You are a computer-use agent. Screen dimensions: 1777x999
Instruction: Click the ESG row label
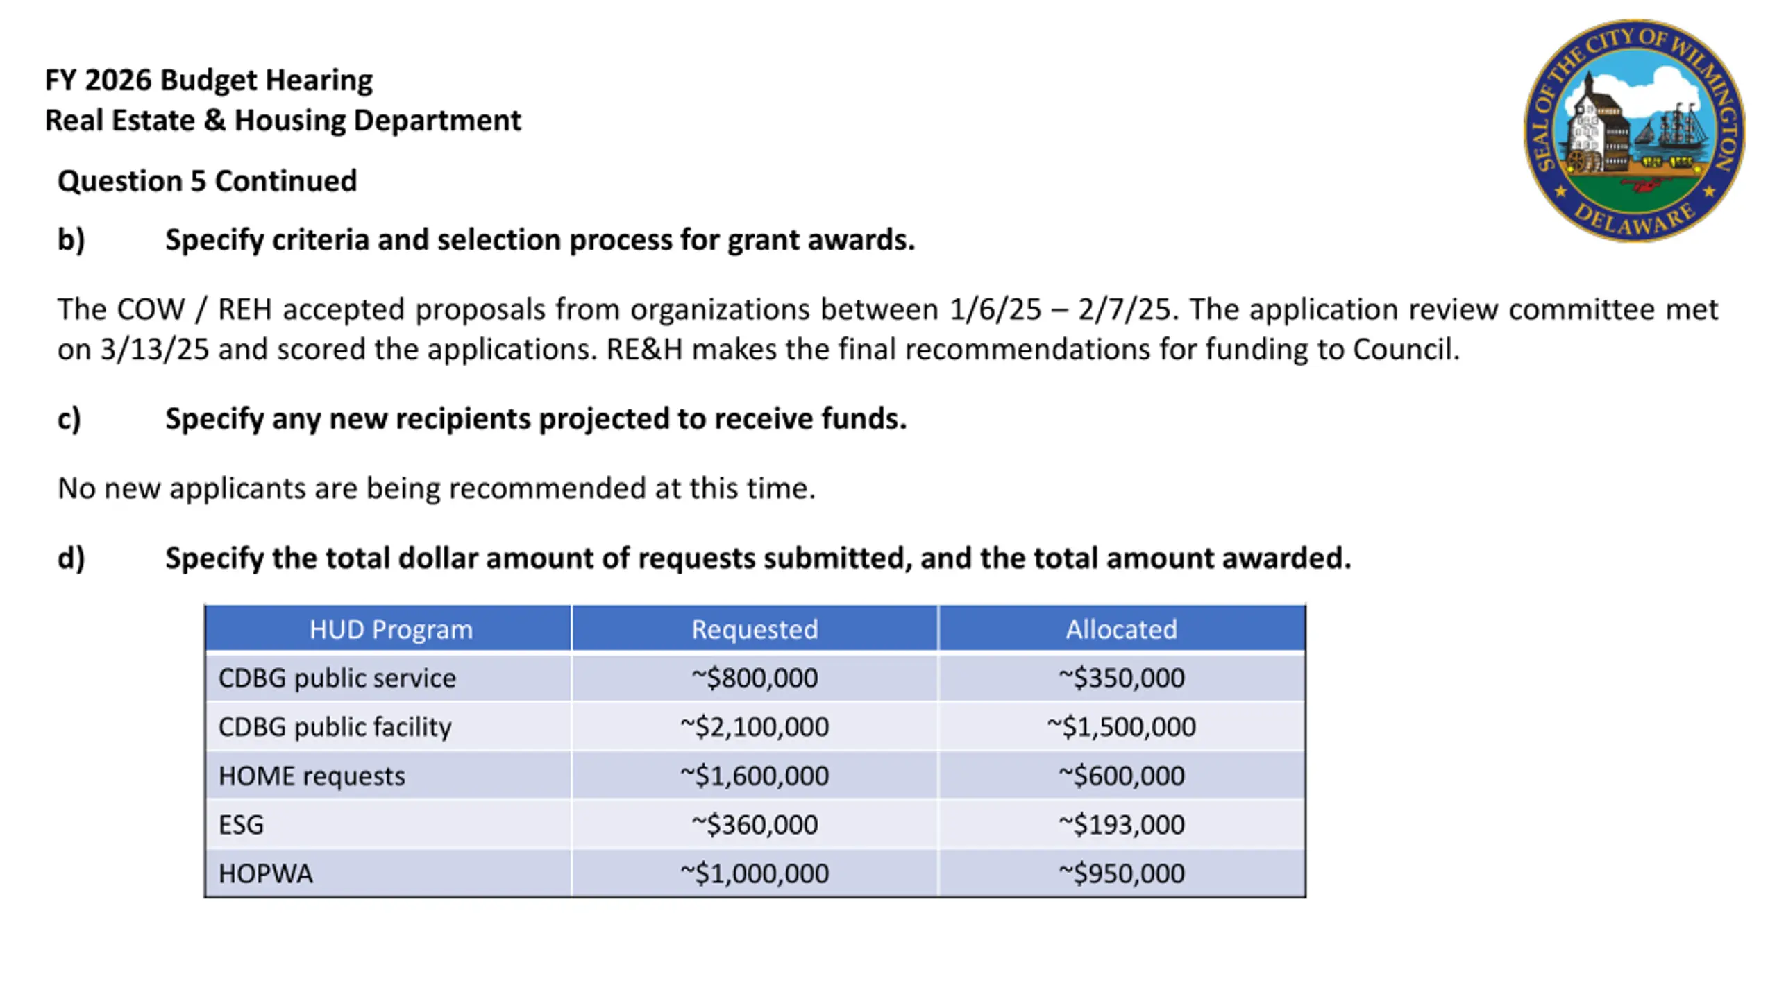[x=241, y=825]
